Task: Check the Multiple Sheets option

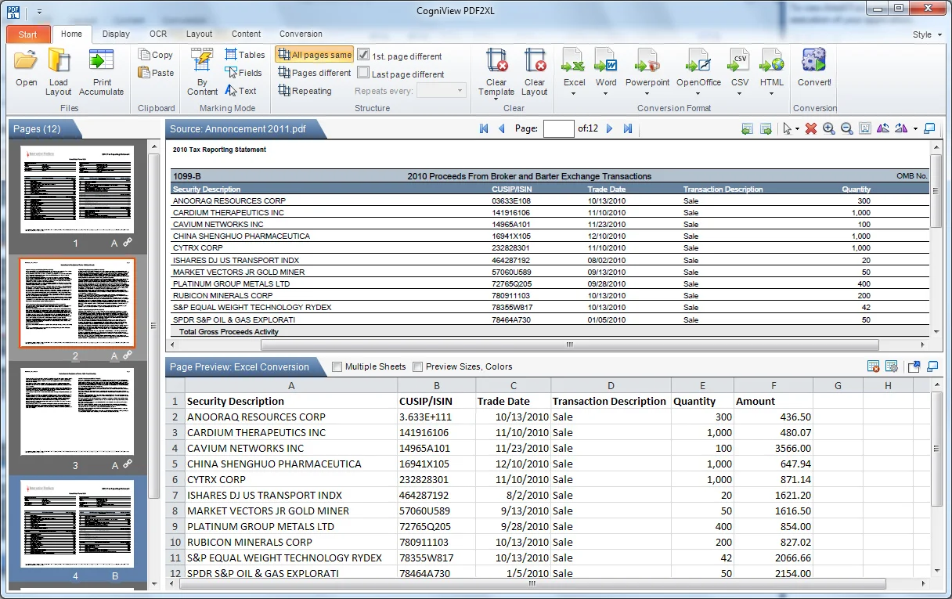Action: [337, 366]
